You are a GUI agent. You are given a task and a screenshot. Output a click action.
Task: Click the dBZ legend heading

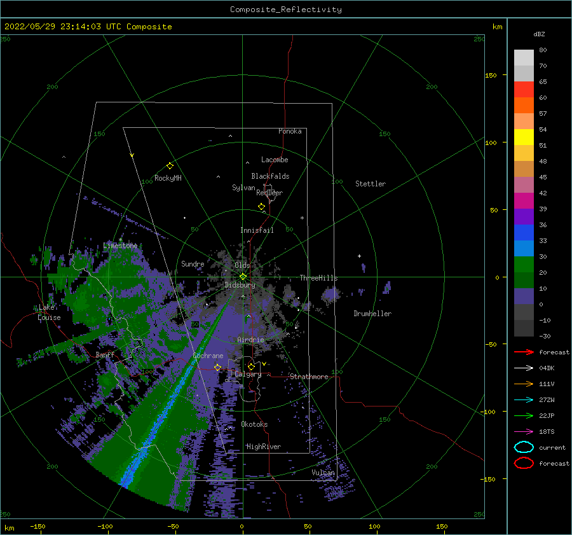pos(539,34)
